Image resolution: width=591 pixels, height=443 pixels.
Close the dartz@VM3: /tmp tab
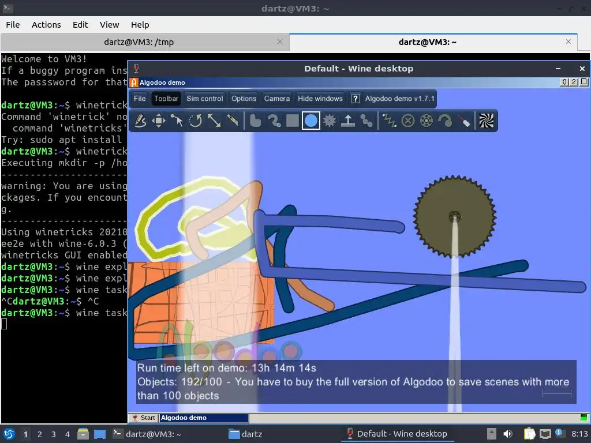click(x=280, y=42)
